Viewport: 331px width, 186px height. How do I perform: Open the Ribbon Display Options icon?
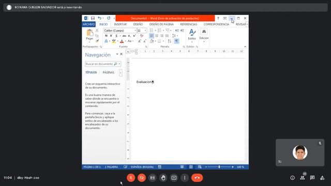[225, 19]
